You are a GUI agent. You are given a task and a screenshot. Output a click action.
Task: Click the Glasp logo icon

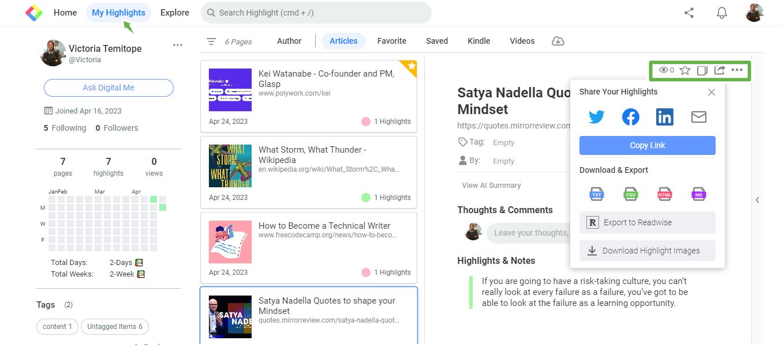point(34,13)
